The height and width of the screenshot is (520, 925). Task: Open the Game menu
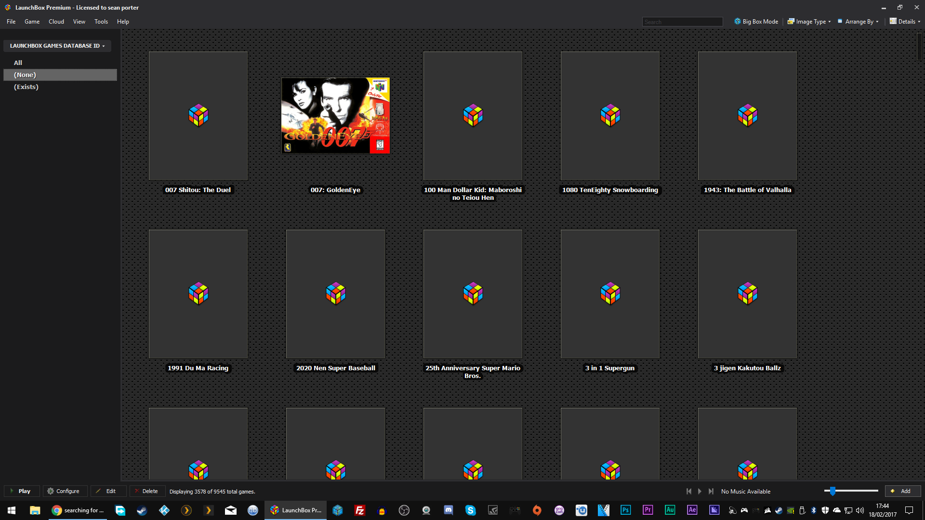[x=32, y=22]
